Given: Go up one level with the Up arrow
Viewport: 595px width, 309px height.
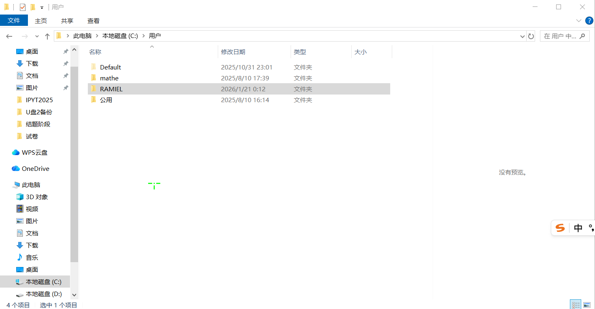Looking at the screenshot, I should coord(47,36).
